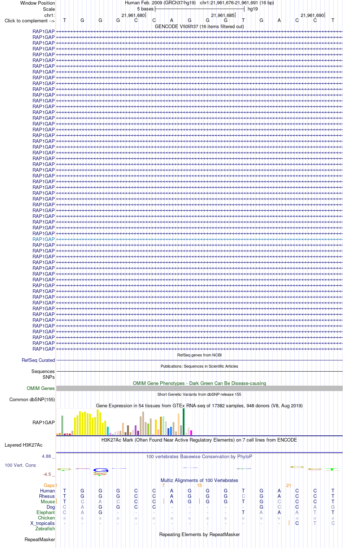Select the Rhesus alignment row label
343x548 pixels.
47,496
